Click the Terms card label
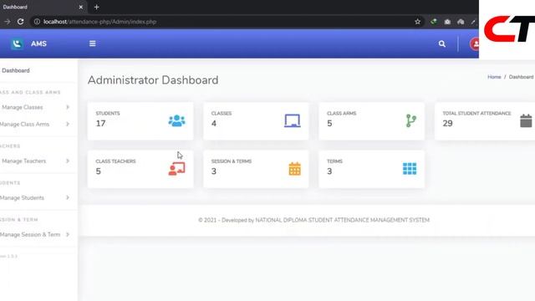 (334, 161)
